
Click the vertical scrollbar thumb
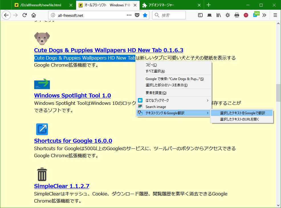point(278,93)
